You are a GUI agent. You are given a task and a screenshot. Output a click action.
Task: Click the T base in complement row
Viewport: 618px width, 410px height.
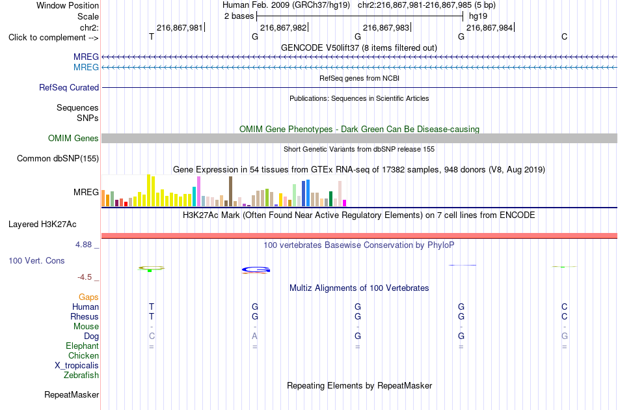point(152,37)
